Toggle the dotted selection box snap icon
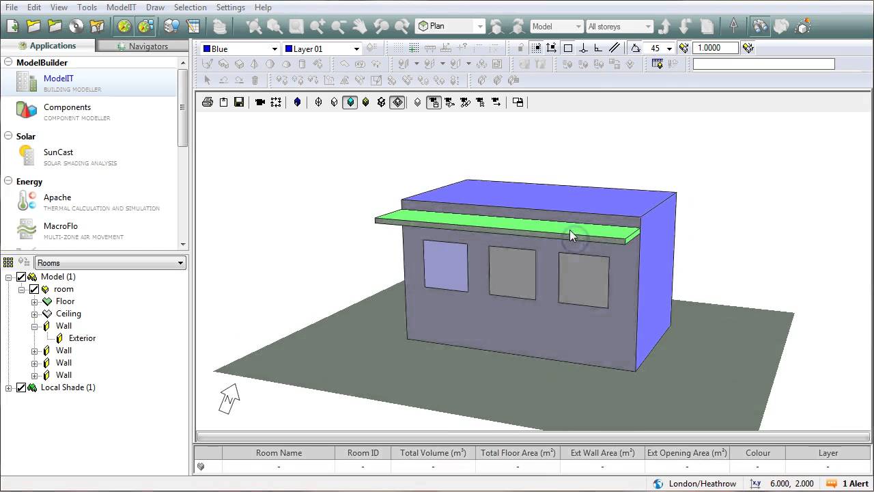Image resolution: width=874 pixels, height=492 pixels. click(537, 48)
